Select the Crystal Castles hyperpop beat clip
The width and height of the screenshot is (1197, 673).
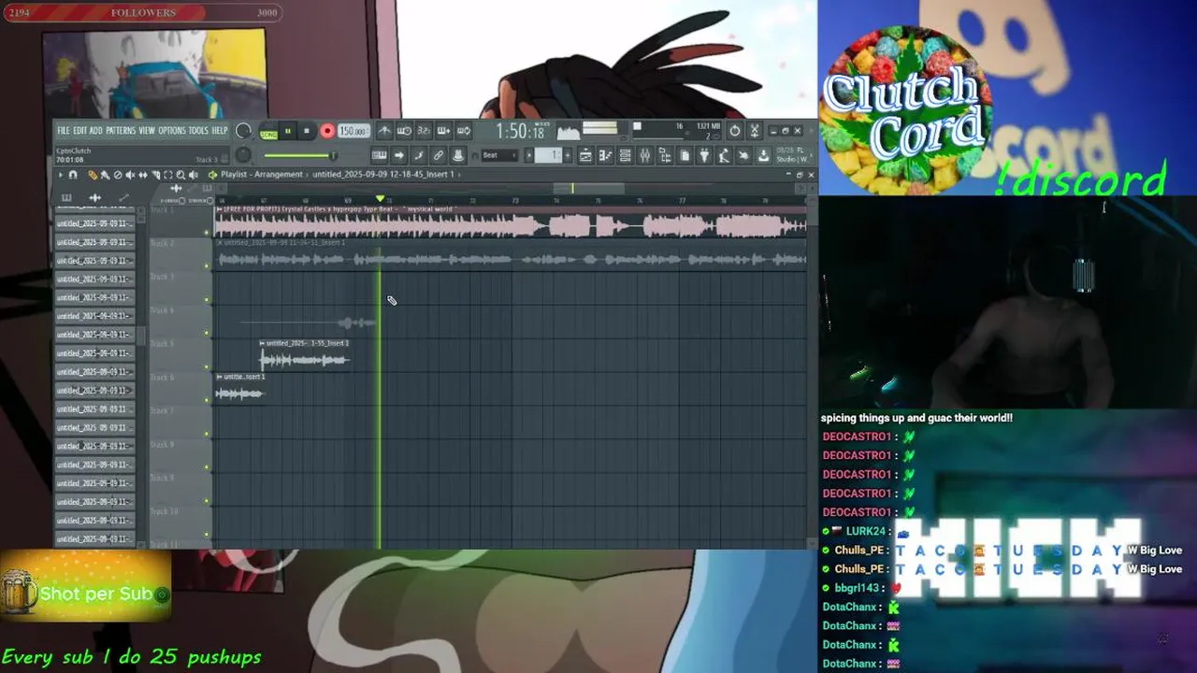point(511,222)
